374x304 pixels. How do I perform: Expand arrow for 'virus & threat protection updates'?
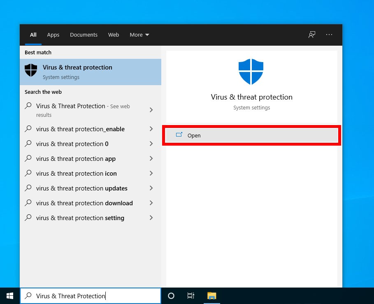[x=151, y=188]
